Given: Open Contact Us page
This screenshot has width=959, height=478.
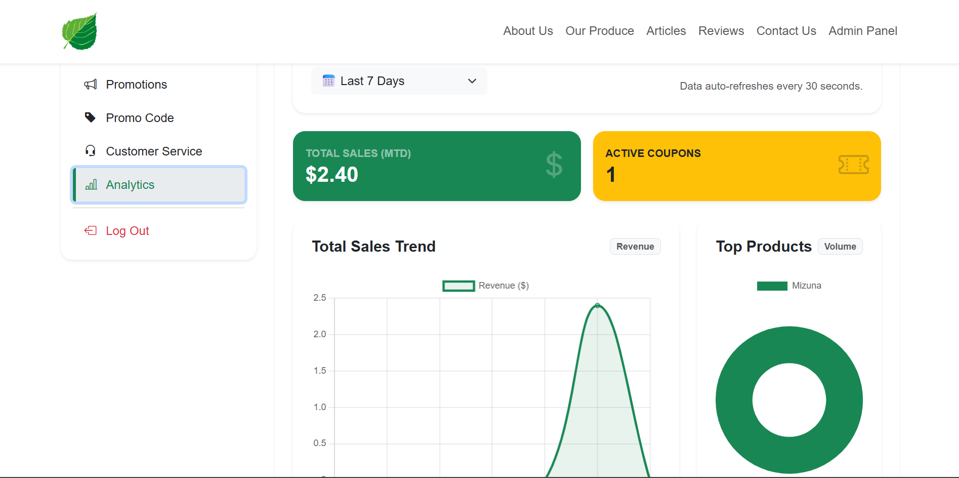Looking at the screenshot, I should pos(786,31).
